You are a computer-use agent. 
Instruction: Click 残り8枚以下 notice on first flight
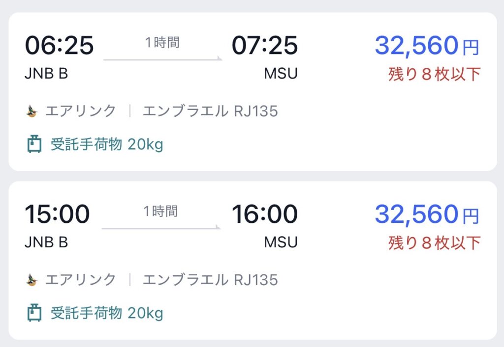pos(434,74)
